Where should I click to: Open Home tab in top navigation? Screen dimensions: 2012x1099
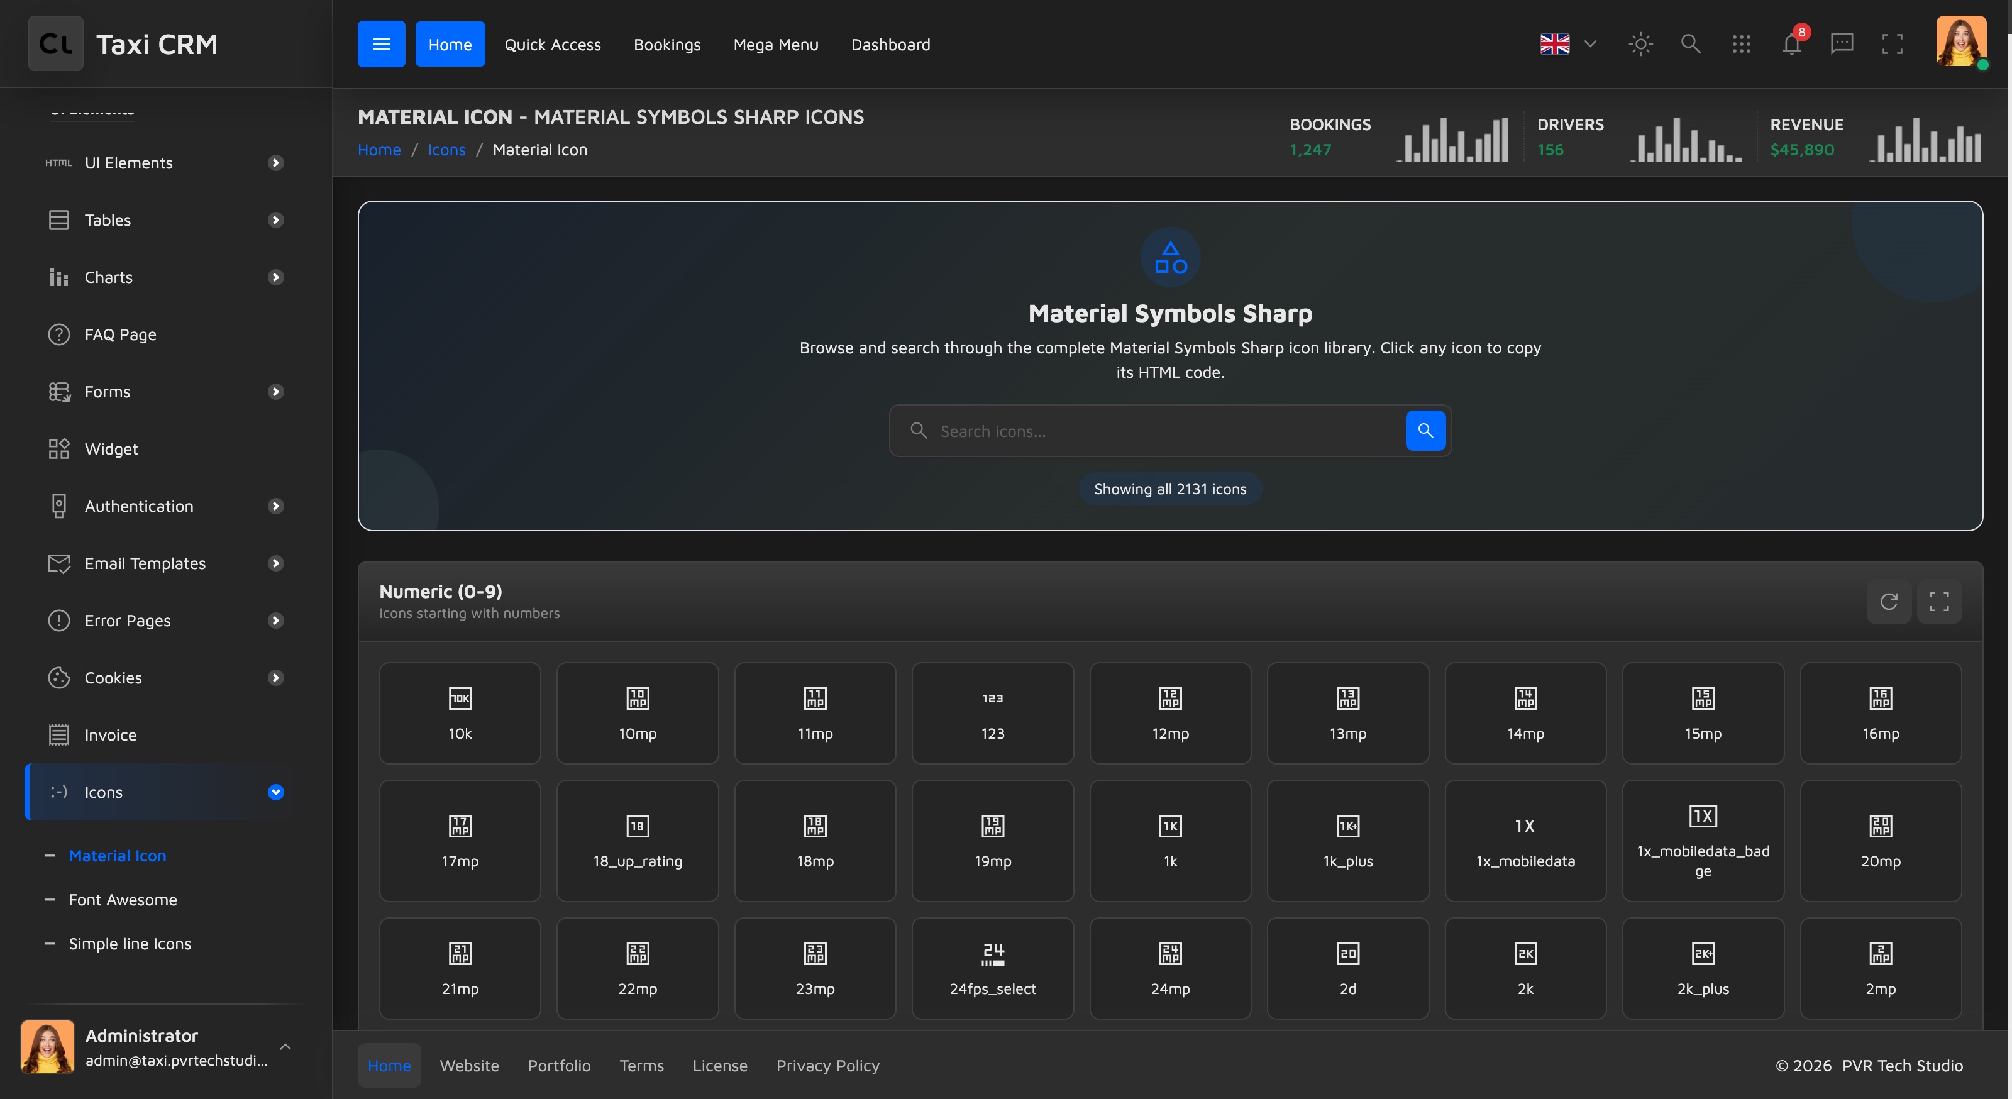click(x=450, y=44)
